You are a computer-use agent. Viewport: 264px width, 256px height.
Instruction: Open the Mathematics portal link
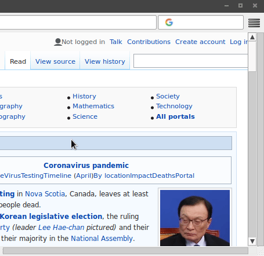coord(93,106)
